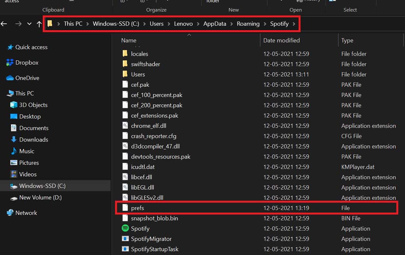Sort files by Date modified column
This screenshot has height=255, width=405.
point(282,40)
